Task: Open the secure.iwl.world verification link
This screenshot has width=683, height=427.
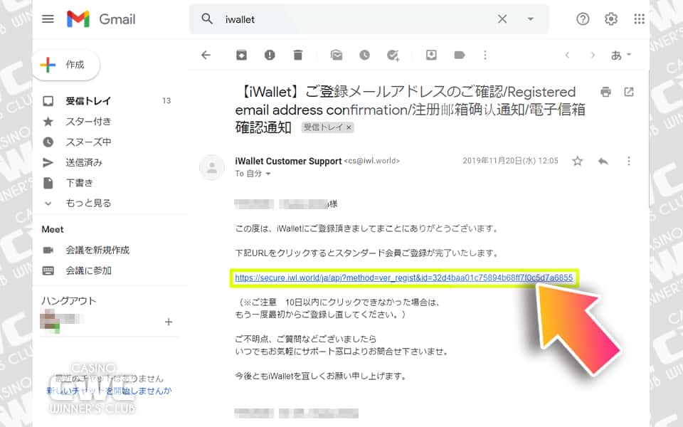Action: [404, 278]
